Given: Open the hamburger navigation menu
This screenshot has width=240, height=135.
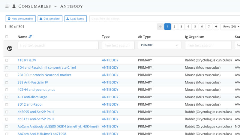Looking at the screenshot, I should pyautogui.click(x=7, y=6).
